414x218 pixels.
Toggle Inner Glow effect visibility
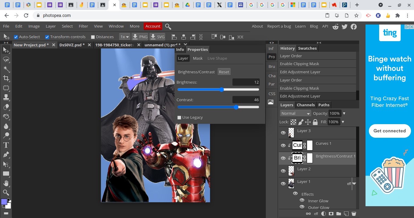pyautogui.click(x=302, y=200)
